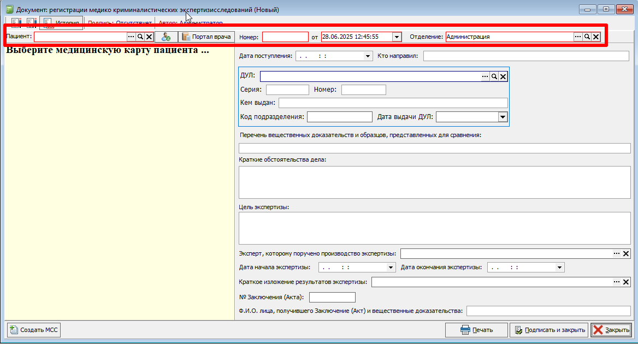Click in Краткие обстоятельства дела text area

point(435,182)
